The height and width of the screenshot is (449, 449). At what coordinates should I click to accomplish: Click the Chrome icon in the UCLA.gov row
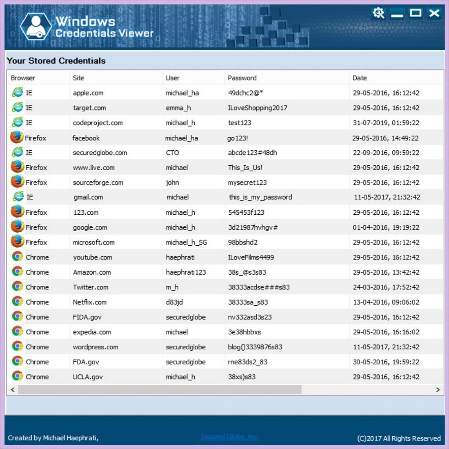(x=18, y=376)
